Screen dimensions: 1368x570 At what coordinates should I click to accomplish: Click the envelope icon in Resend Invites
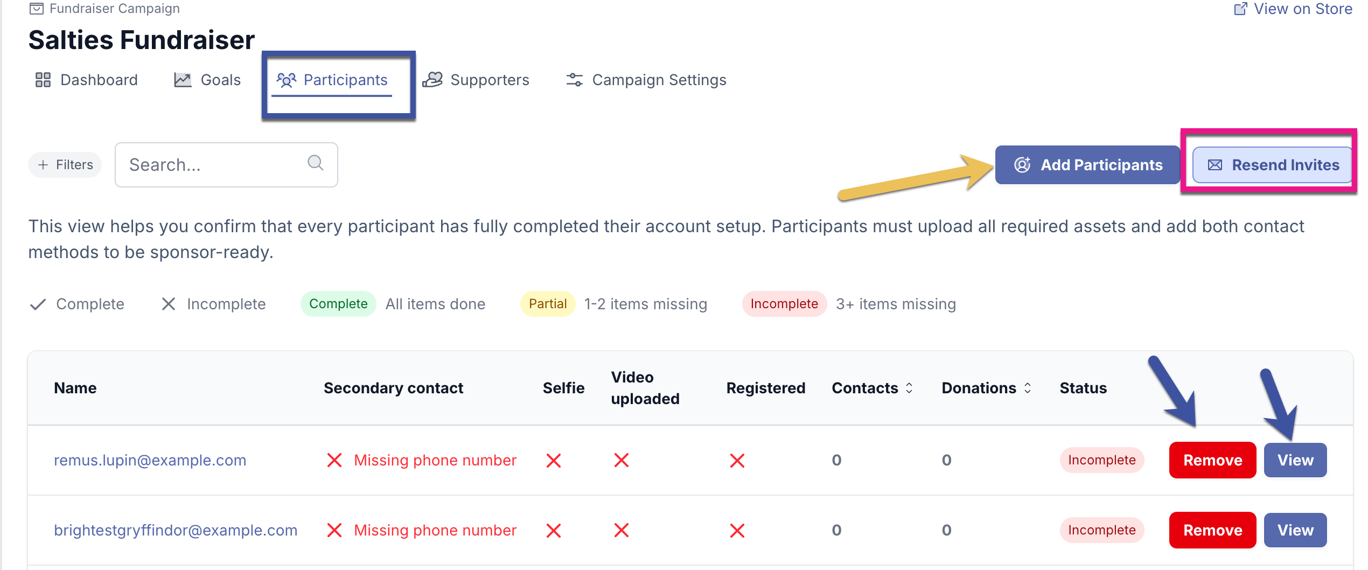[x=1215, y=165]
